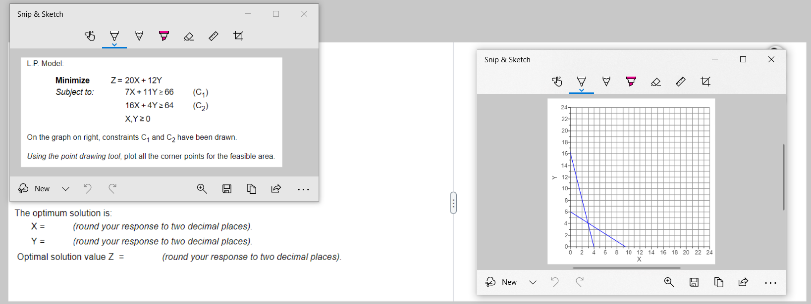This screenshot has height=304, width=811.
Task: Click "The optimum solution is:" text
Action: pyautogui.click(x=63, y=213)
